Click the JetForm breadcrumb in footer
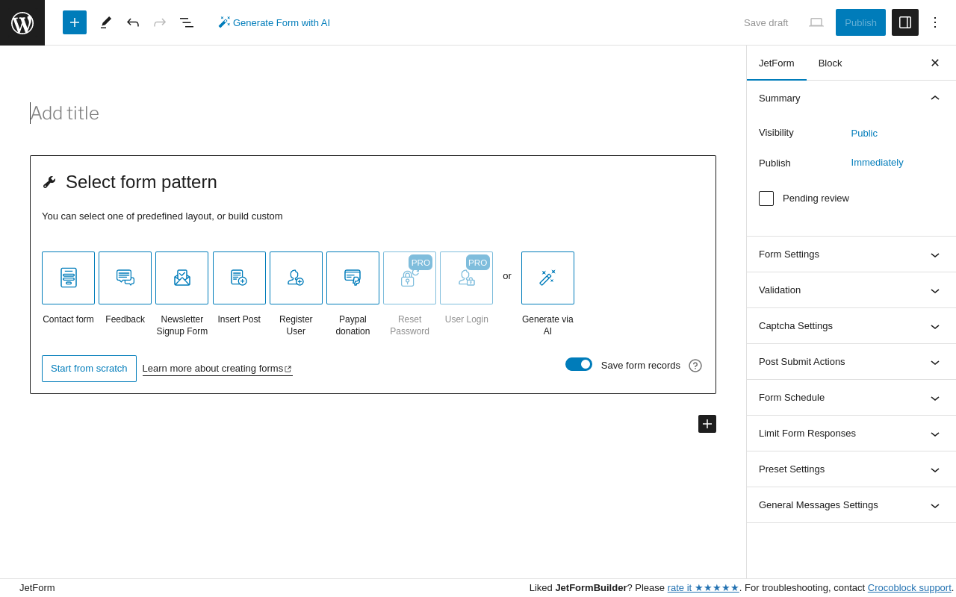 [37, 588]
